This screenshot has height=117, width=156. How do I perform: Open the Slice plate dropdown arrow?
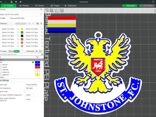(x=123, y=6)
